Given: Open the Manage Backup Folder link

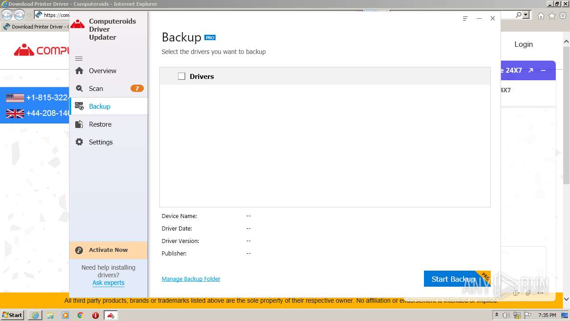Looking at the screenshot, I should [x=191, y=279].
